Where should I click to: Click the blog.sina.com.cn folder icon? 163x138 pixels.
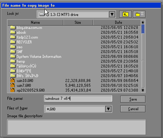pyautogui.click(x=13, y=27)
